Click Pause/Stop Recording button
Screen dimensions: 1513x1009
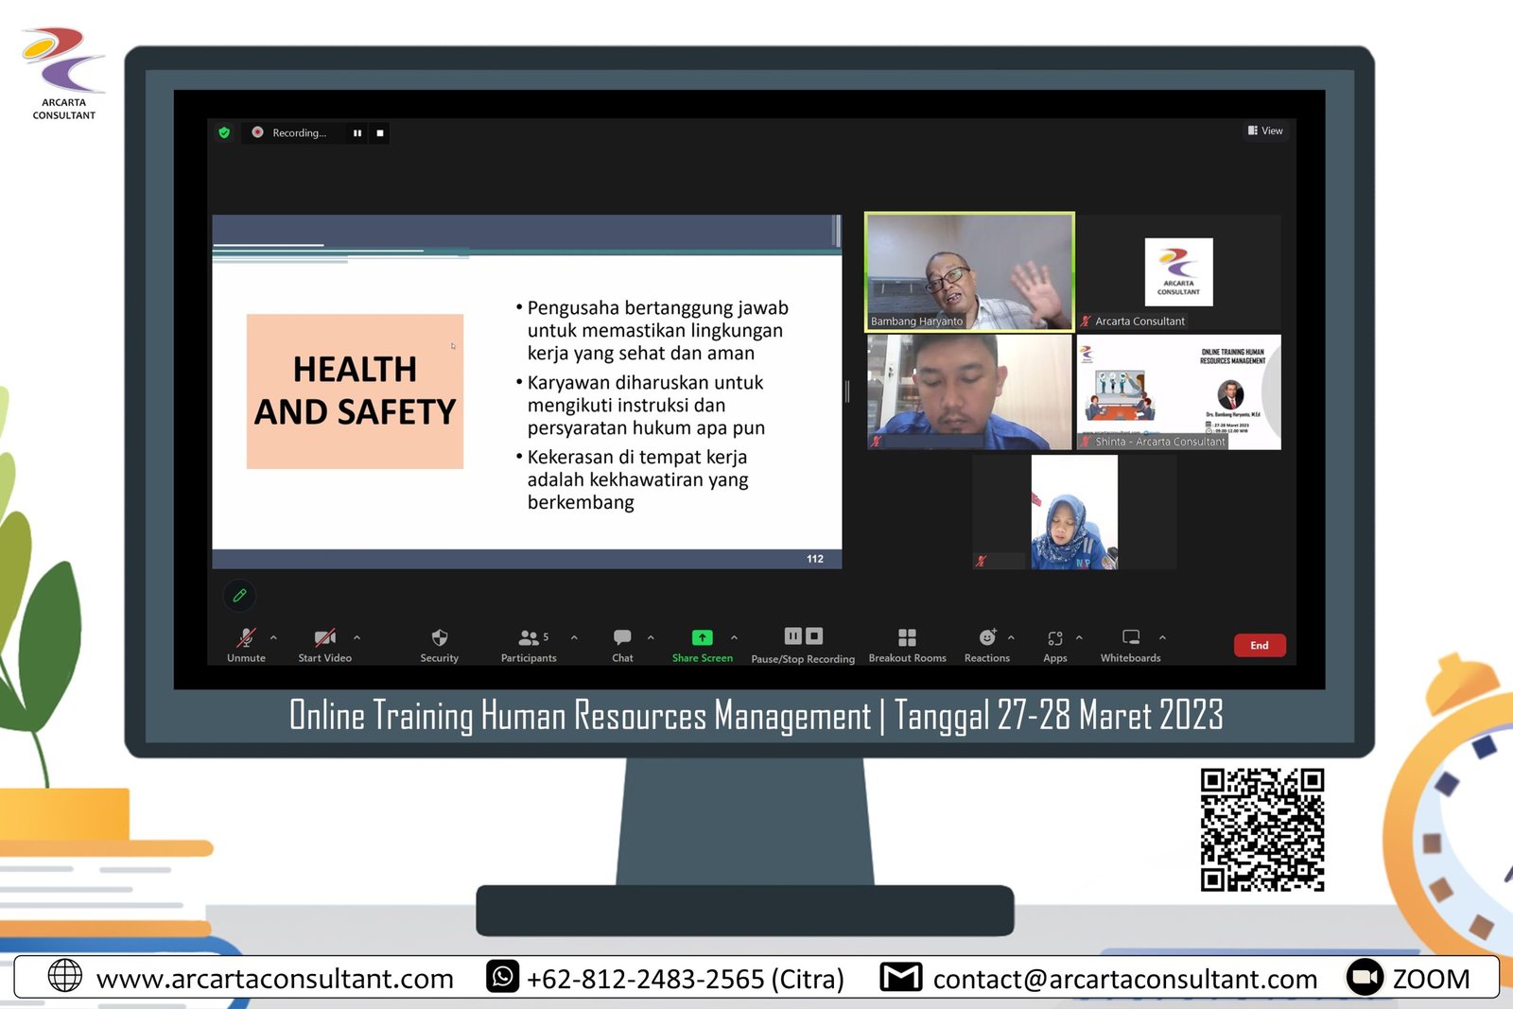coord(803,638)
